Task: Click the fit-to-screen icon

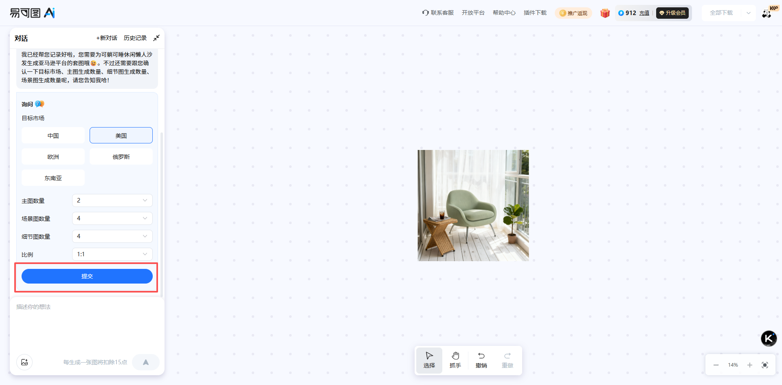Action: coord(765,365)
